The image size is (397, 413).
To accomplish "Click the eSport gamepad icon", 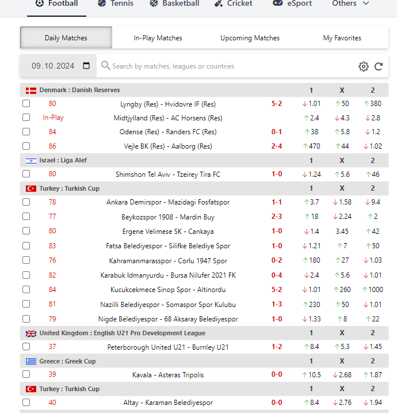I will (x=277, y=3).
